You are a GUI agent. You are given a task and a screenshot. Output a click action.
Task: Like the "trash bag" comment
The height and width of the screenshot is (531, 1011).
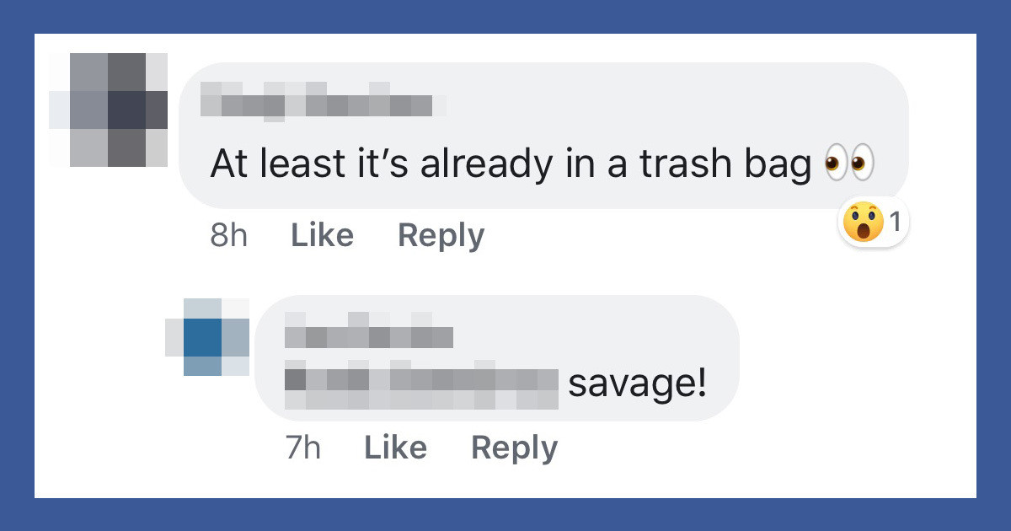[322, 235]
